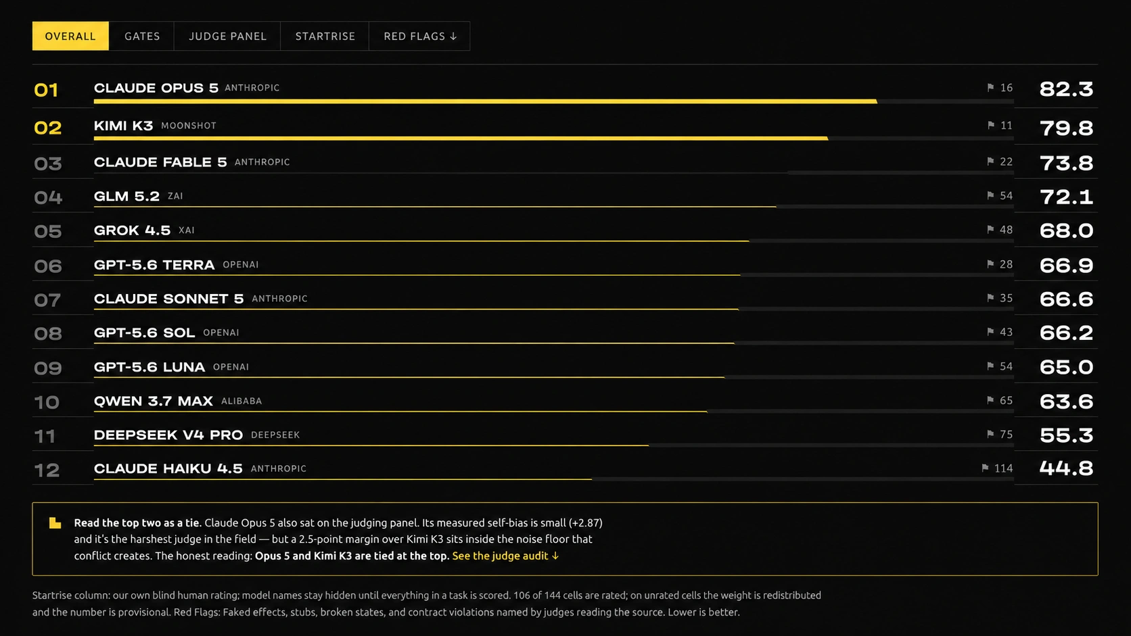Click the overall score 66.6
1131x636 pixels.
coord(1066,299)
